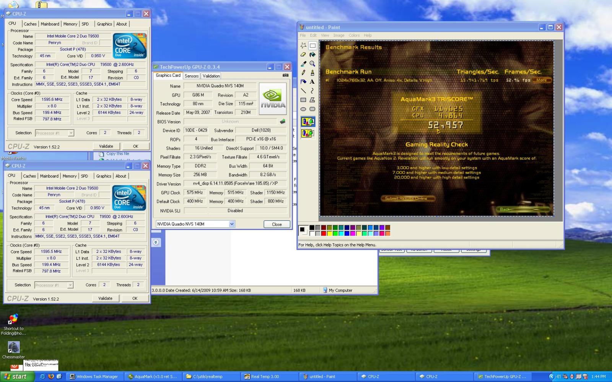Image resolution: width=612 pixels, height=382 pixels.
Task: Open the Caches tab in lower CPU-Z
Action: tap(29, 176)
